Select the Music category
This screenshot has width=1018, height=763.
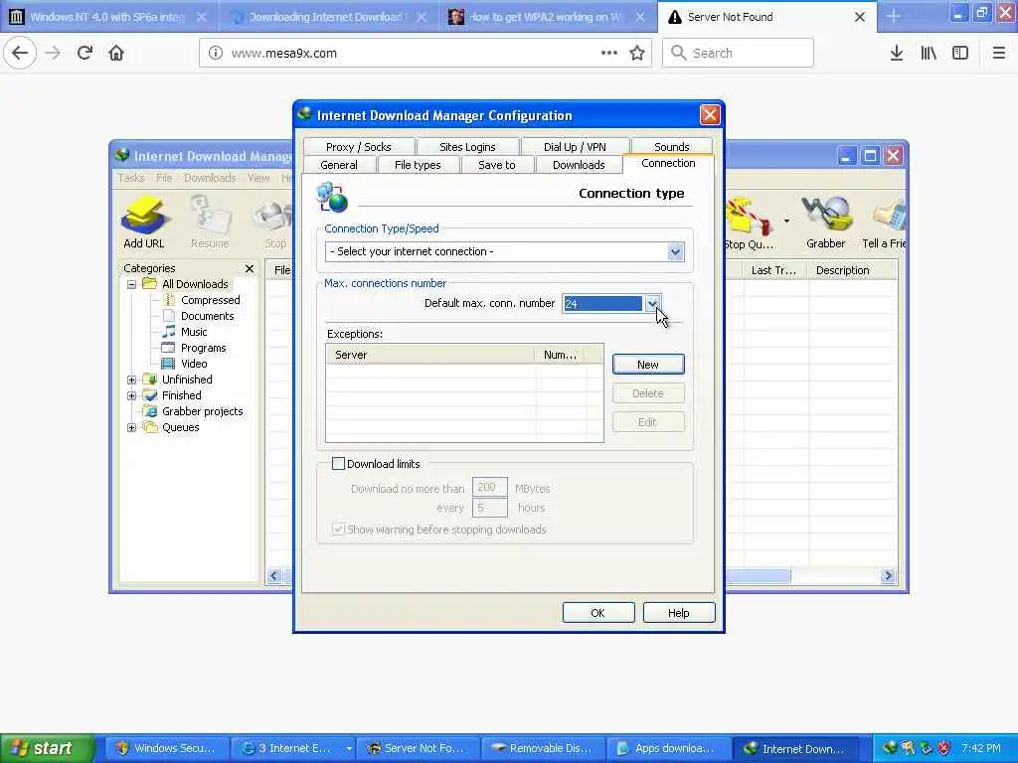(194, 332)
